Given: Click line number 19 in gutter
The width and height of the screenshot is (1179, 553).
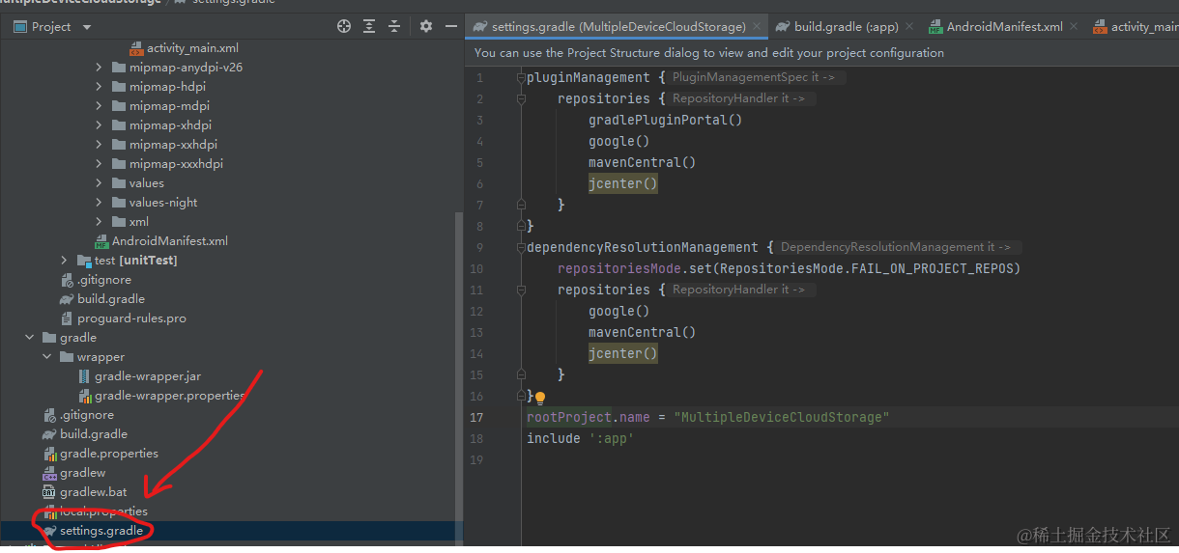Looking at the screenshot, I should pos(476,459).
